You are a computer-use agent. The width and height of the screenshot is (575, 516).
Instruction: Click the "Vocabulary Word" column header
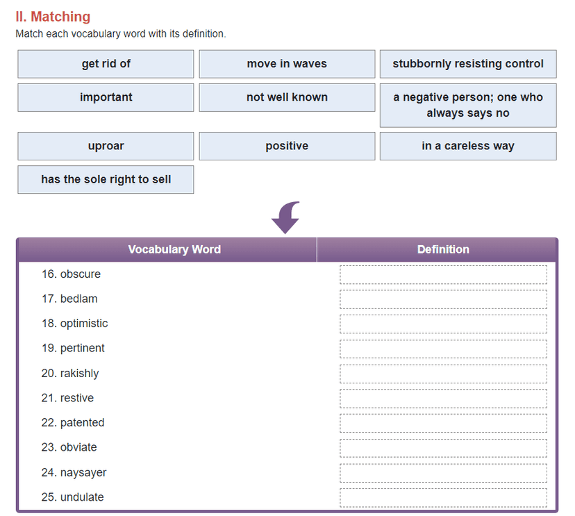[174, 249]
